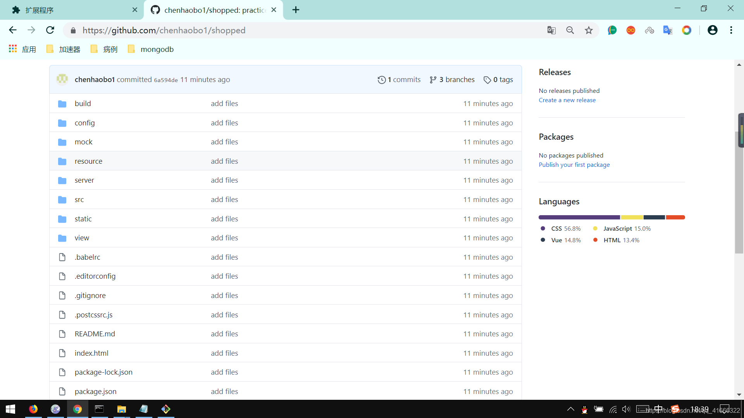Open the index.html file
The height and width of the screenshot is (418, 744).
pyautogui.click(x=91, y=353)
